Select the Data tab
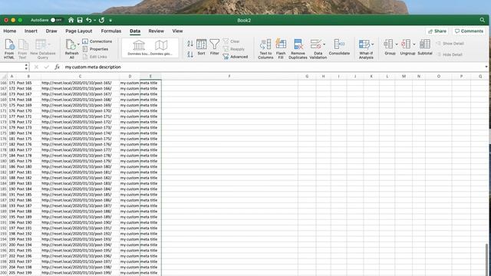This screenshot has height=276, width=491. click(x=135, y=31)
